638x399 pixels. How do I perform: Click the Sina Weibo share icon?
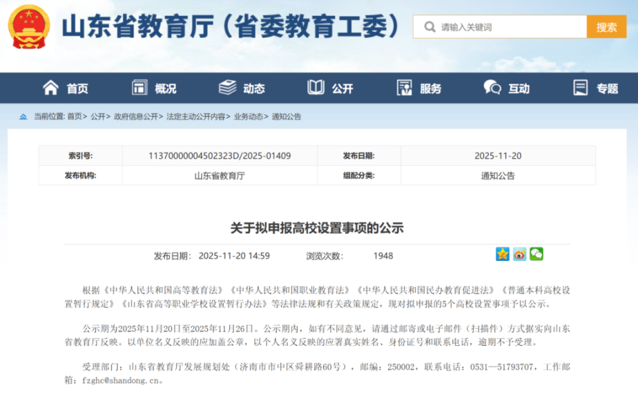tap(520, 254)
